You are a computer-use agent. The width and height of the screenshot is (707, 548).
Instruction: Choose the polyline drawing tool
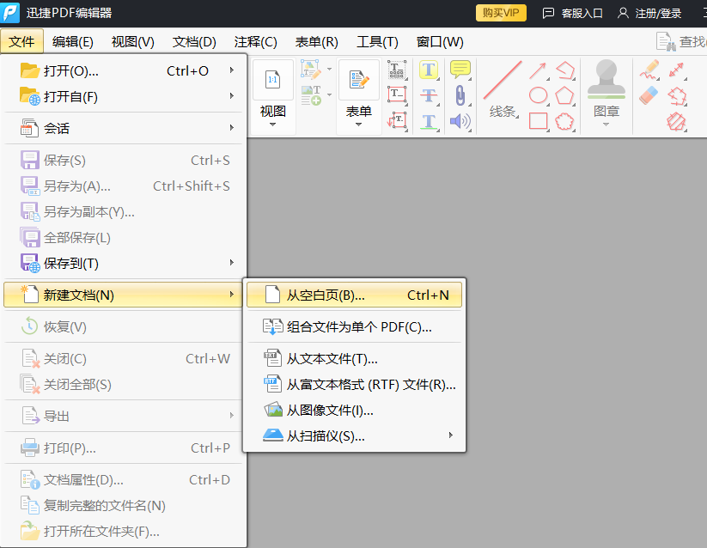(x=565, y=70)
